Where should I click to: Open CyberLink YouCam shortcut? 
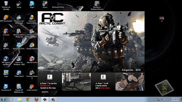point(32,19)
